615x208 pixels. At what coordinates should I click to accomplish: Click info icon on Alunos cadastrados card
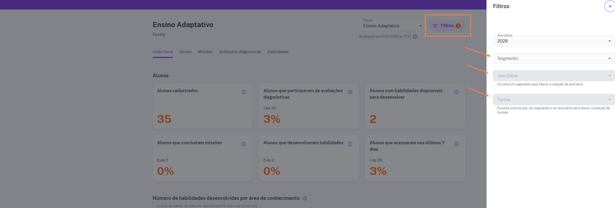pos(244,92)
